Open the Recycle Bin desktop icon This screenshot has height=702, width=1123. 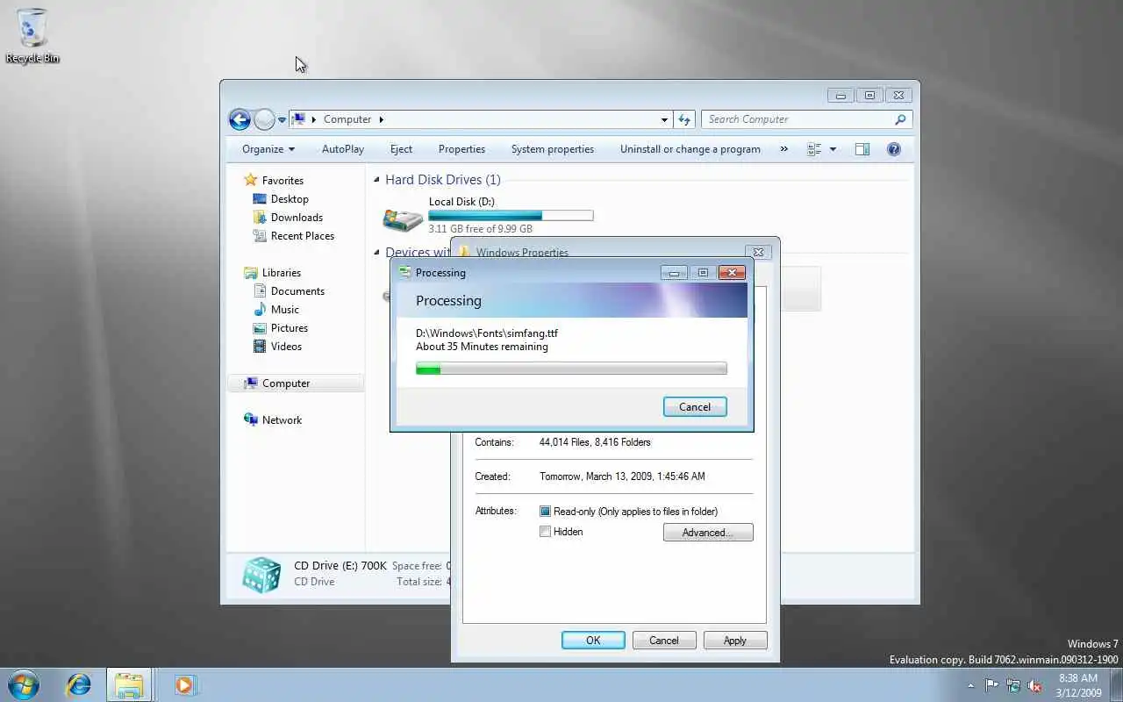(x=32, y=35)
